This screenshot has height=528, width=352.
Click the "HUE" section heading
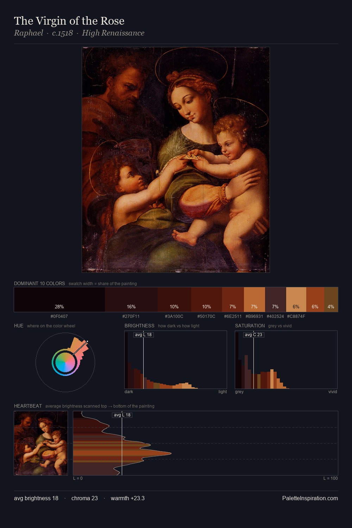tap(19, 326)
